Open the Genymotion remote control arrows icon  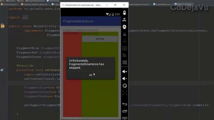[125, 41]
